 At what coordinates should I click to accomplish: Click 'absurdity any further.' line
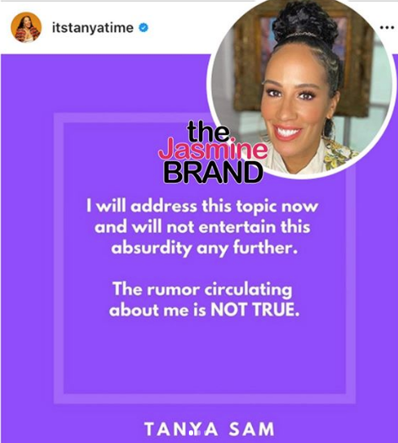coord(204,249)
